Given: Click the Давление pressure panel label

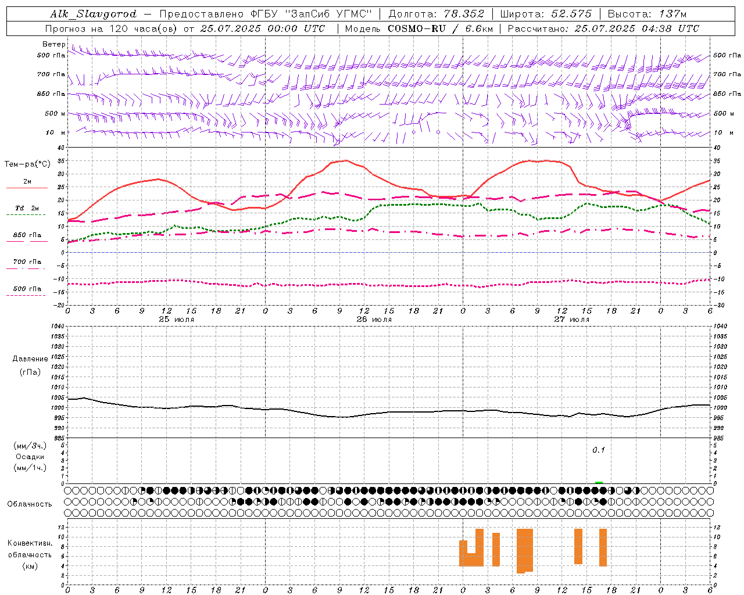Looking at the screenshot, I should pyautogui.click(x=30, y=359).
